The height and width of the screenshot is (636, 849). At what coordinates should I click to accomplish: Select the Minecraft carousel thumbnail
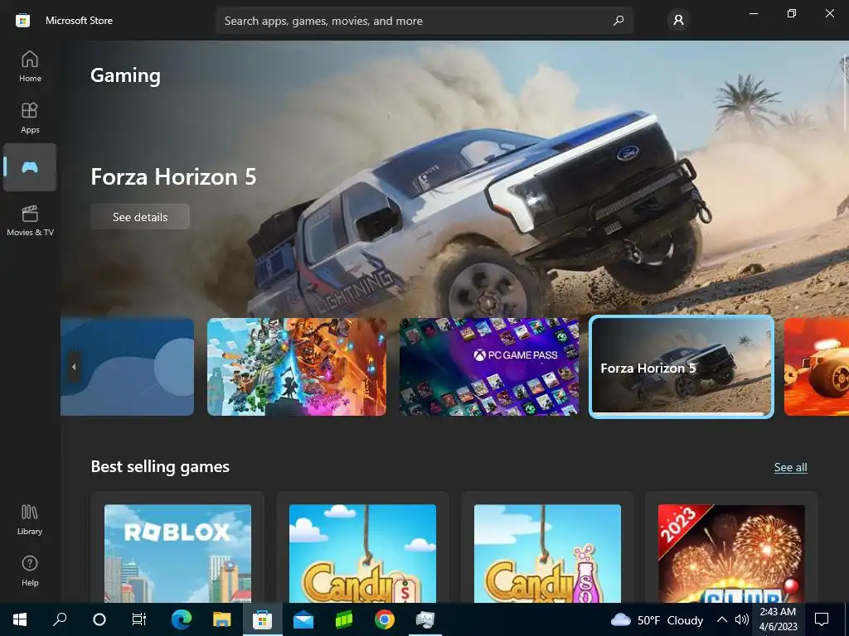click(297, 367)
